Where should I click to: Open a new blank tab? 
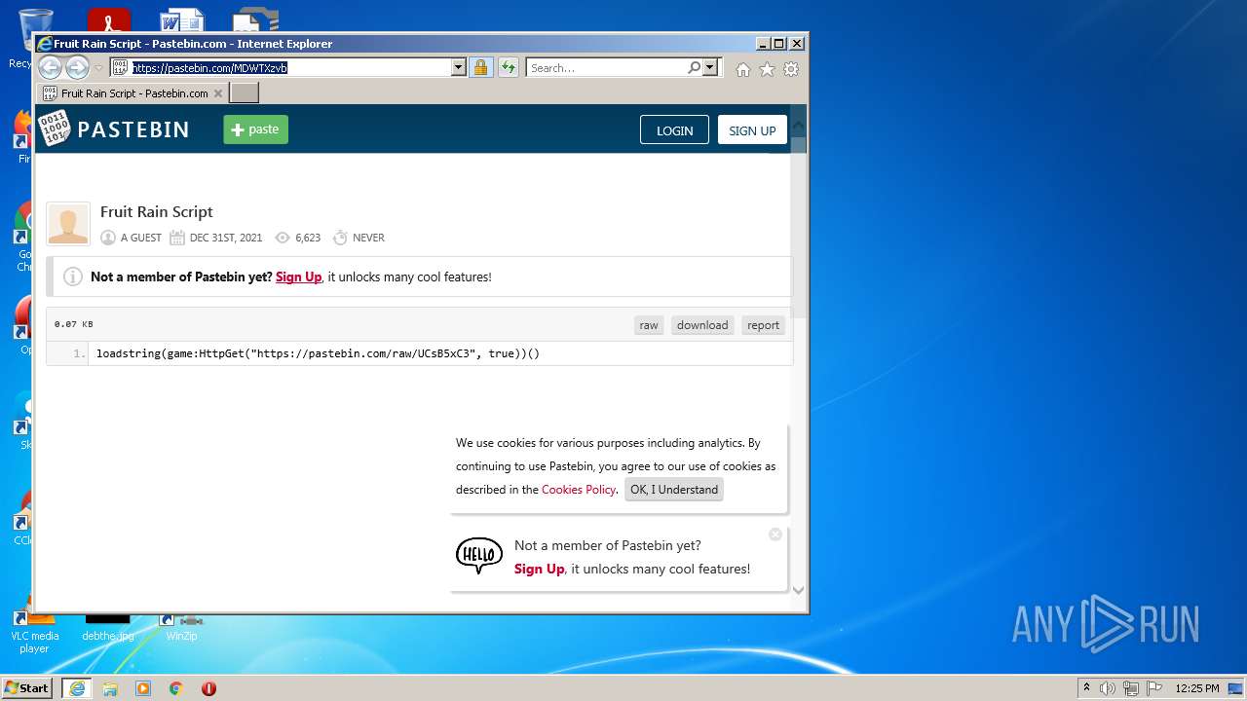click(x=245, y=93)
